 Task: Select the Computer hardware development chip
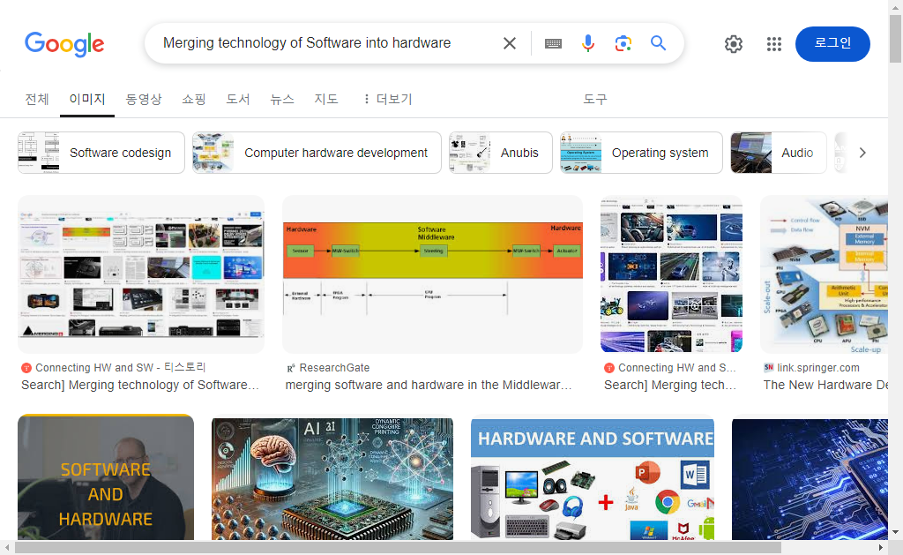(317, 153)
